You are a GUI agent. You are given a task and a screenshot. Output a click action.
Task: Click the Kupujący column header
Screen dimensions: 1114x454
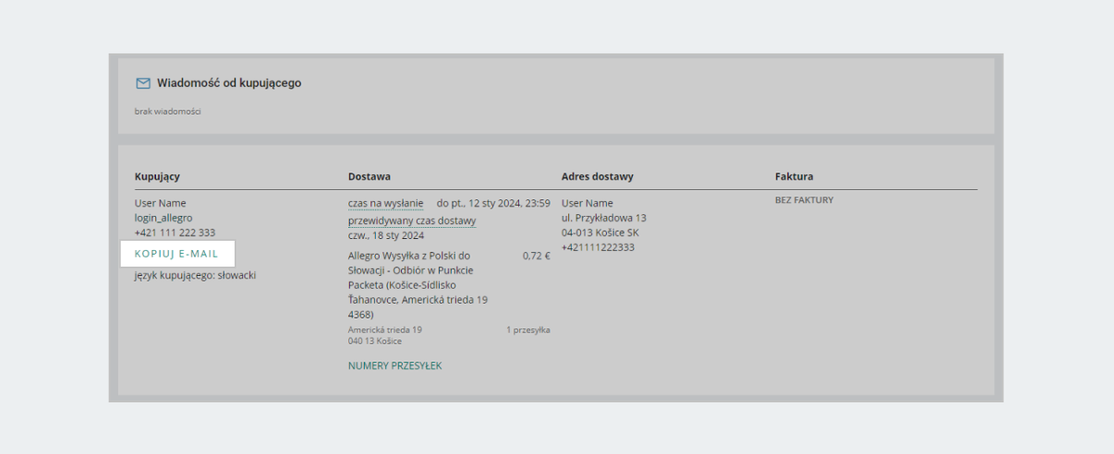[x=157, y=176]
